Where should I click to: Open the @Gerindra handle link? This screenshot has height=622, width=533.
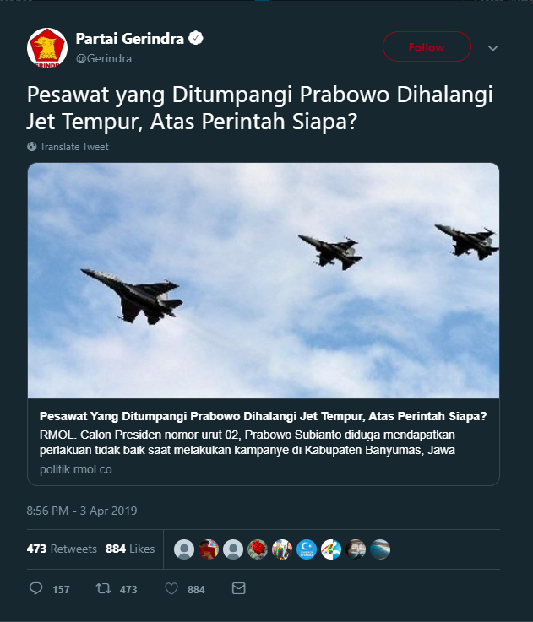point(104,59)
